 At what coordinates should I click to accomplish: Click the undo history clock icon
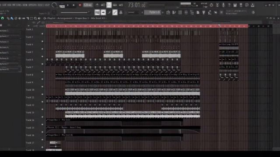coord(211,5)
